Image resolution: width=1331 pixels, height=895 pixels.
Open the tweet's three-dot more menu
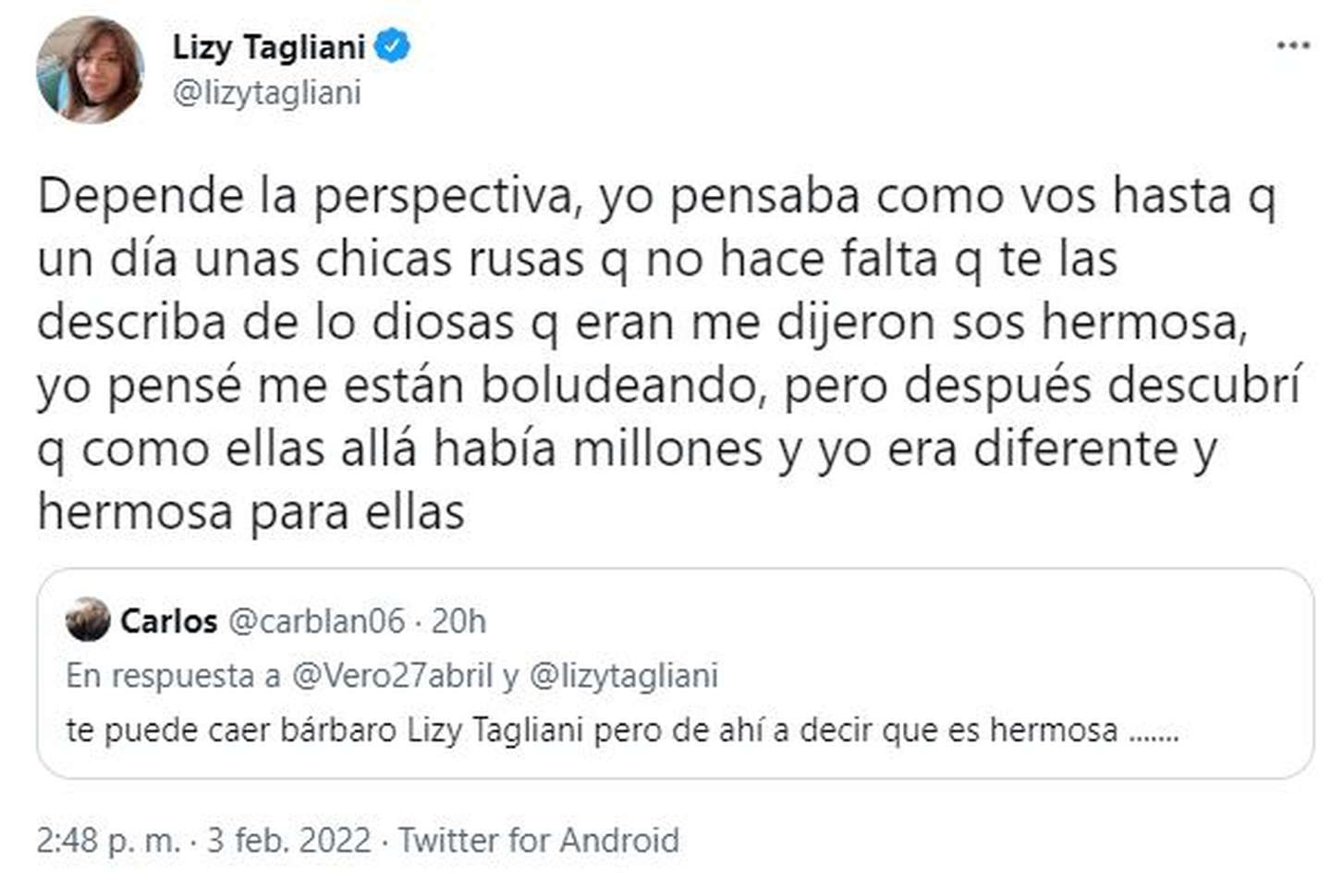click(1292, 46)
